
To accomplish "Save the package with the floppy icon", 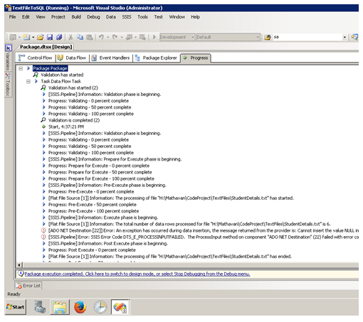I will 50,37.
